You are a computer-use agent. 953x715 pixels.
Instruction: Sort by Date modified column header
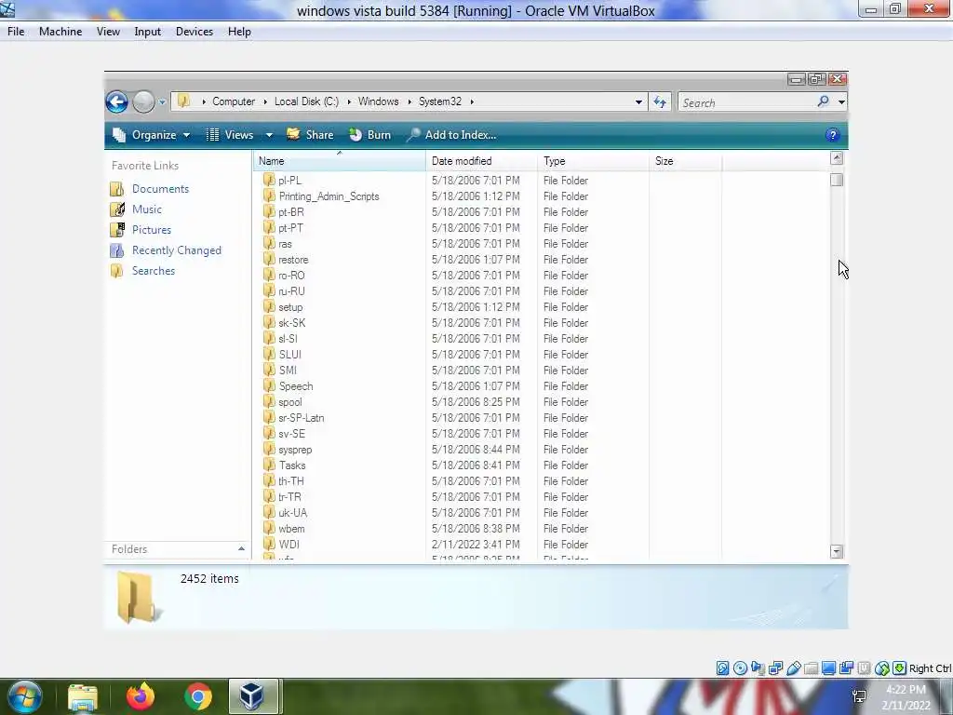[x=481, y=161]
